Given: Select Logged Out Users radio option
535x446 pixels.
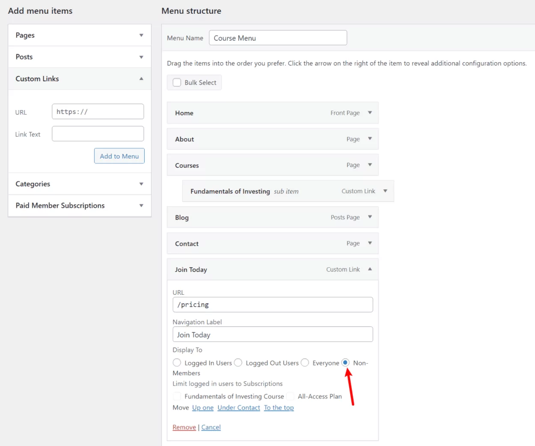Looking at the screenshot, I should [238, 362].
